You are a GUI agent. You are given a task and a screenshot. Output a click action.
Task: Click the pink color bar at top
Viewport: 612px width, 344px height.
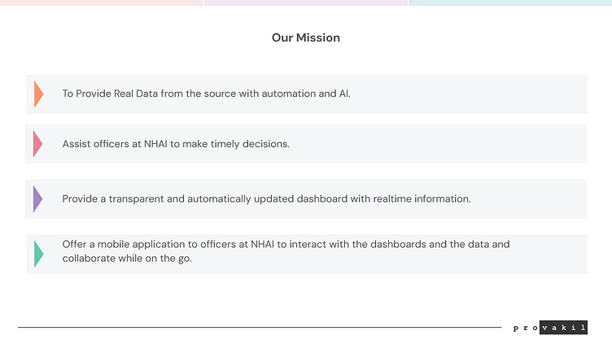(x=101, y=2)
